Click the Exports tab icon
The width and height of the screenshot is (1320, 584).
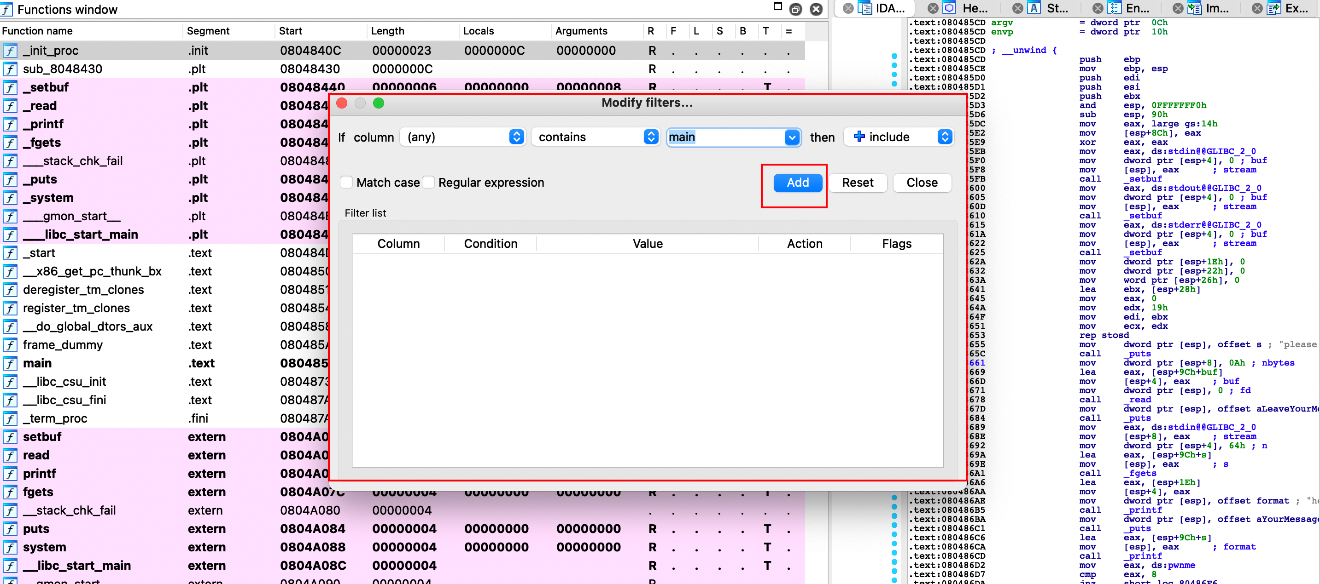(1273, 8)
